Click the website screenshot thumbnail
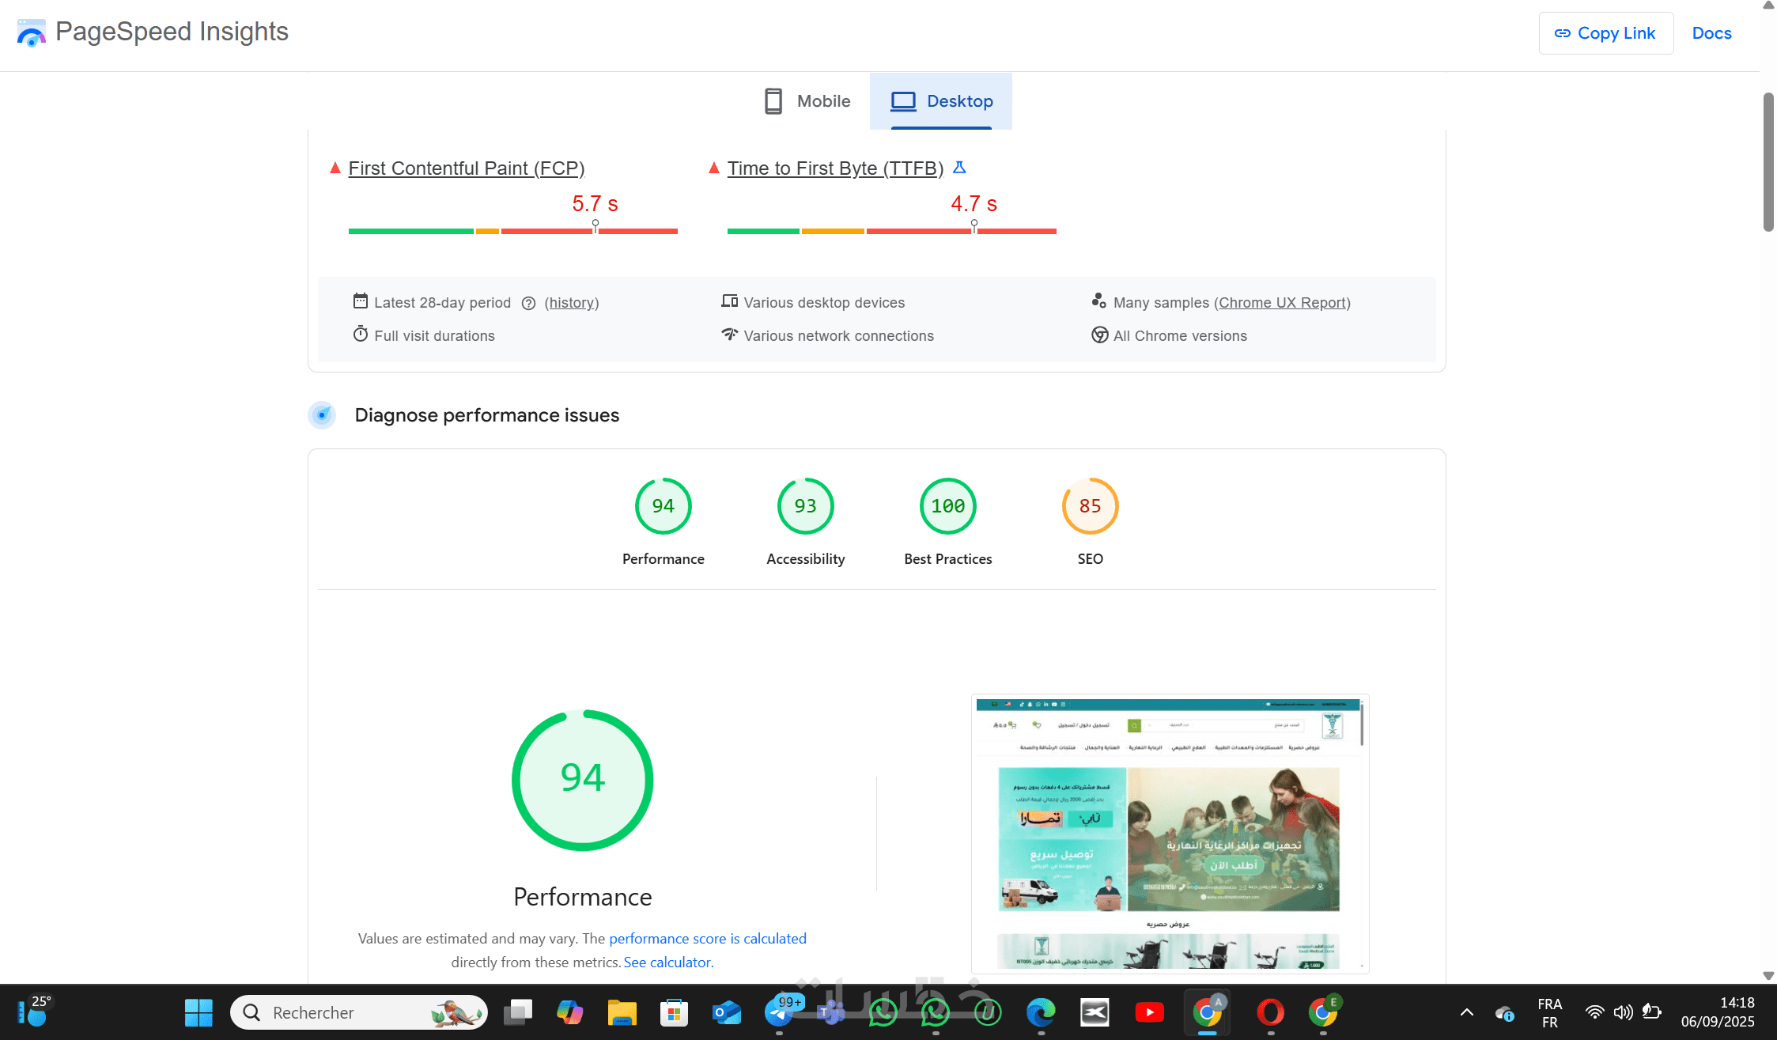The image size is (1777, 1040). [1170, 834]
